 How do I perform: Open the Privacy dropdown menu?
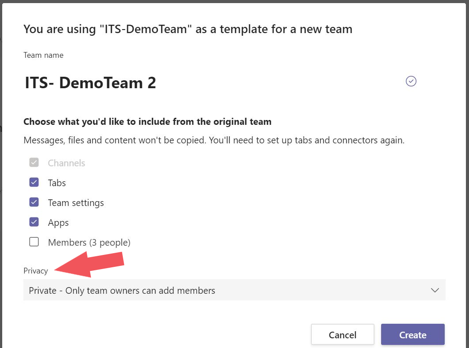point(234,290)
